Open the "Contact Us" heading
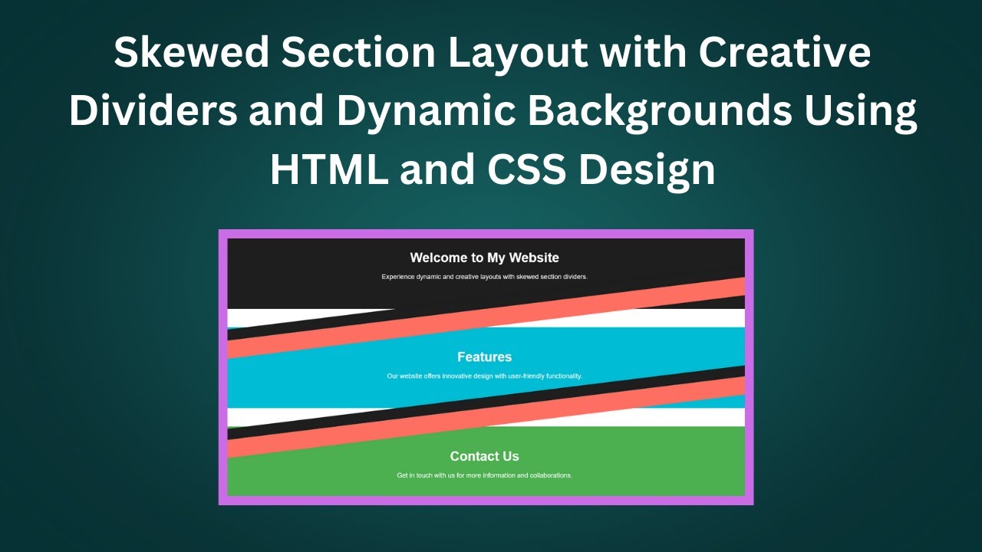Image resolution: width=982 pixels, height=552 pixels. (x=484, y=456)
